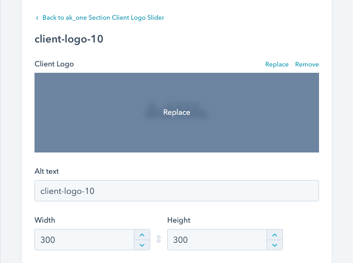The height and width of the screenshot is (263, 353).
Task: Click the "Height" field label
Action: [178, 220]
